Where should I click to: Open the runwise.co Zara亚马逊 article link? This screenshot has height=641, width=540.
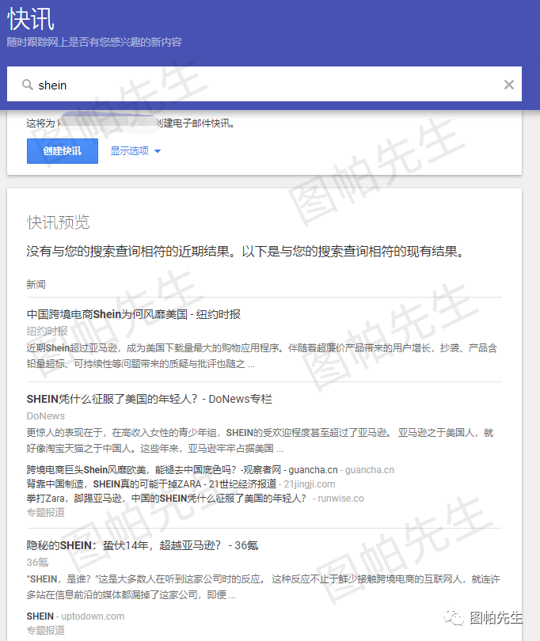(x=166, y=498)
